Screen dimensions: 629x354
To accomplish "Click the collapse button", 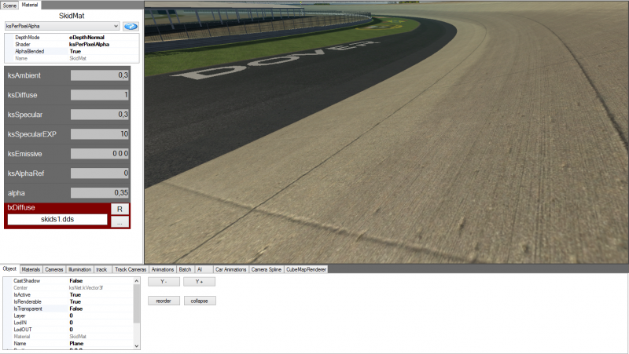I will pos(200,301).
